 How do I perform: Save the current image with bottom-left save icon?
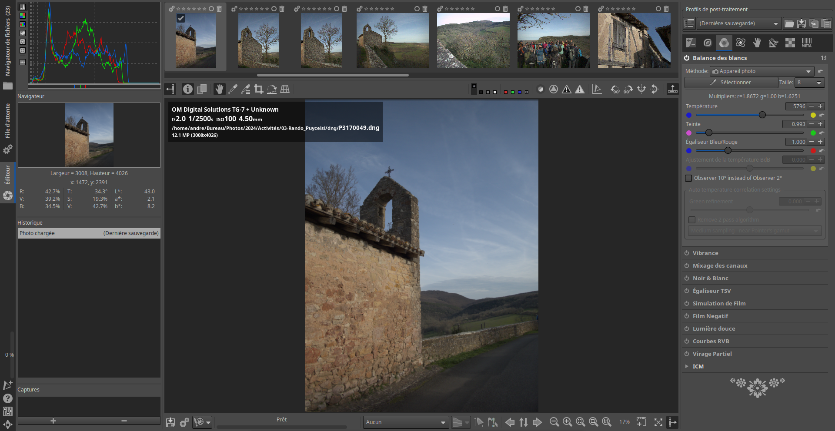pos(170,422)
